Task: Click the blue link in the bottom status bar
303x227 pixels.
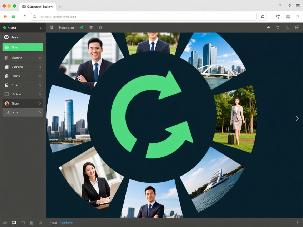Action: (x=66, y=223)
